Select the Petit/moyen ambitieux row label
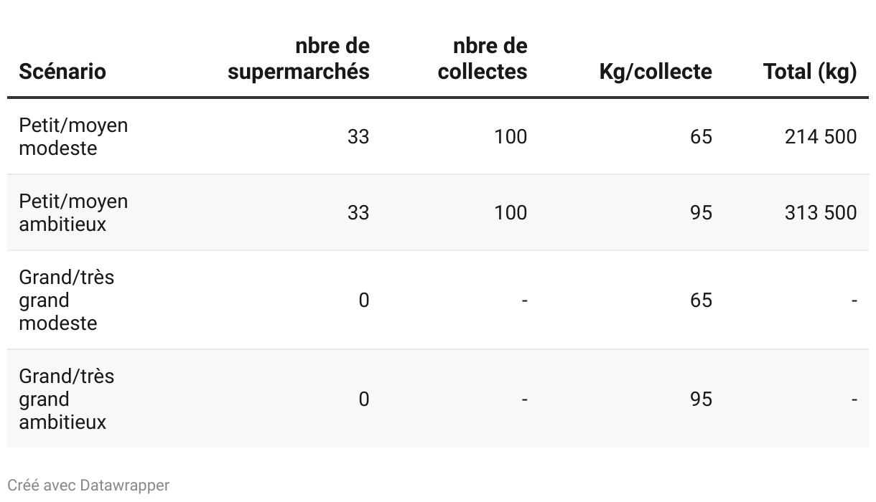The height and width of the screenshot is (502, 876). point(73,212)
